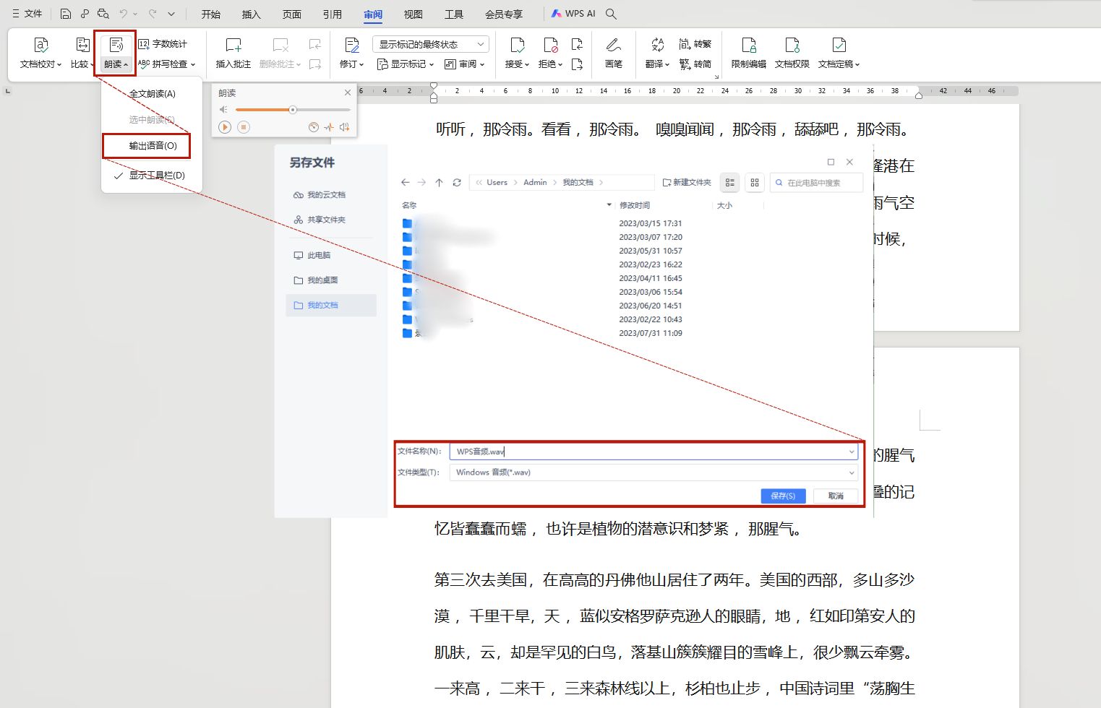Click the 修订 track changes icon

pos(352,46)
